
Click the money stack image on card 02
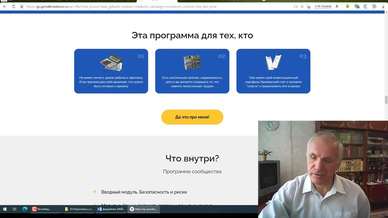192,62
